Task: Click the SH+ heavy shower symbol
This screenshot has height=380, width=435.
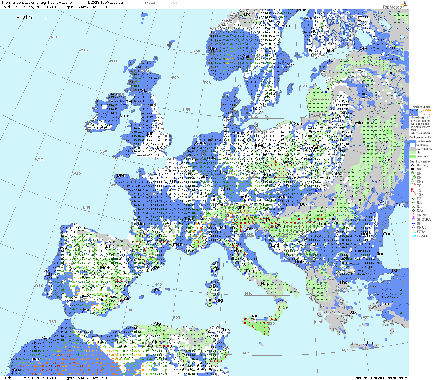Action: click(x=412, y=182)
